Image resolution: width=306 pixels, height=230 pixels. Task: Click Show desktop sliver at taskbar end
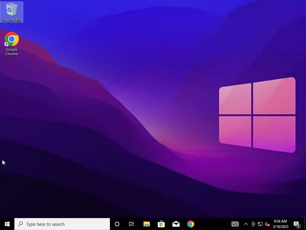305,224
